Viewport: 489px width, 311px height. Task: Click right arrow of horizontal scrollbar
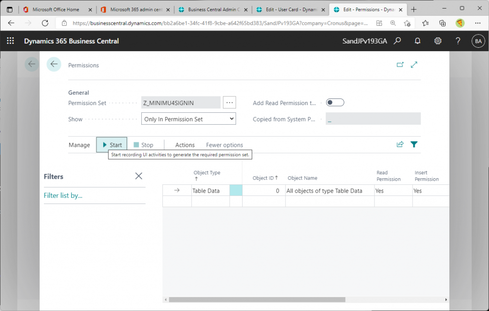click(x=446, y=300)
